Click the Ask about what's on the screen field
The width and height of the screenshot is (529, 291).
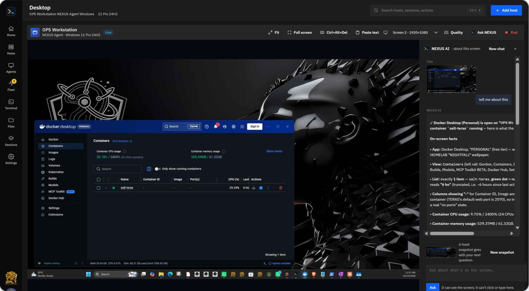[x=475, y=272]
